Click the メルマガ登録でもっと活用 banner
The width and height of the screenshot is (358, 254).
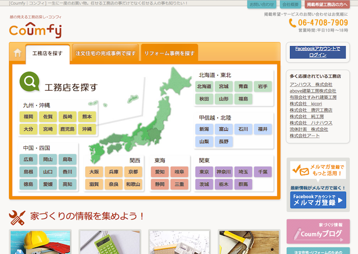coord(318,170)
